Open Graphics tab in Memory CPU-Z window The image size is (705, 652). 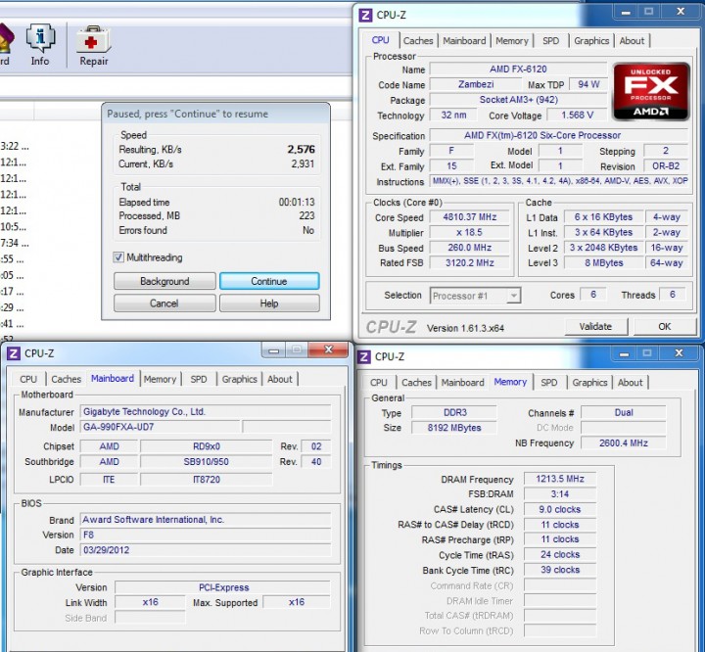pyautogui.click(x=589, y=382)
